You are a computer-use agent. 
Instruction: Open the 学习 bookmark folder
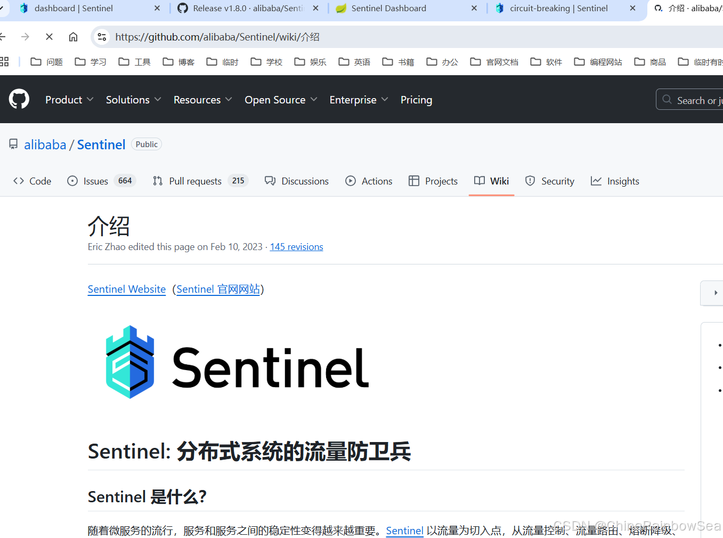pyautogui.click(x=91, y=62)
